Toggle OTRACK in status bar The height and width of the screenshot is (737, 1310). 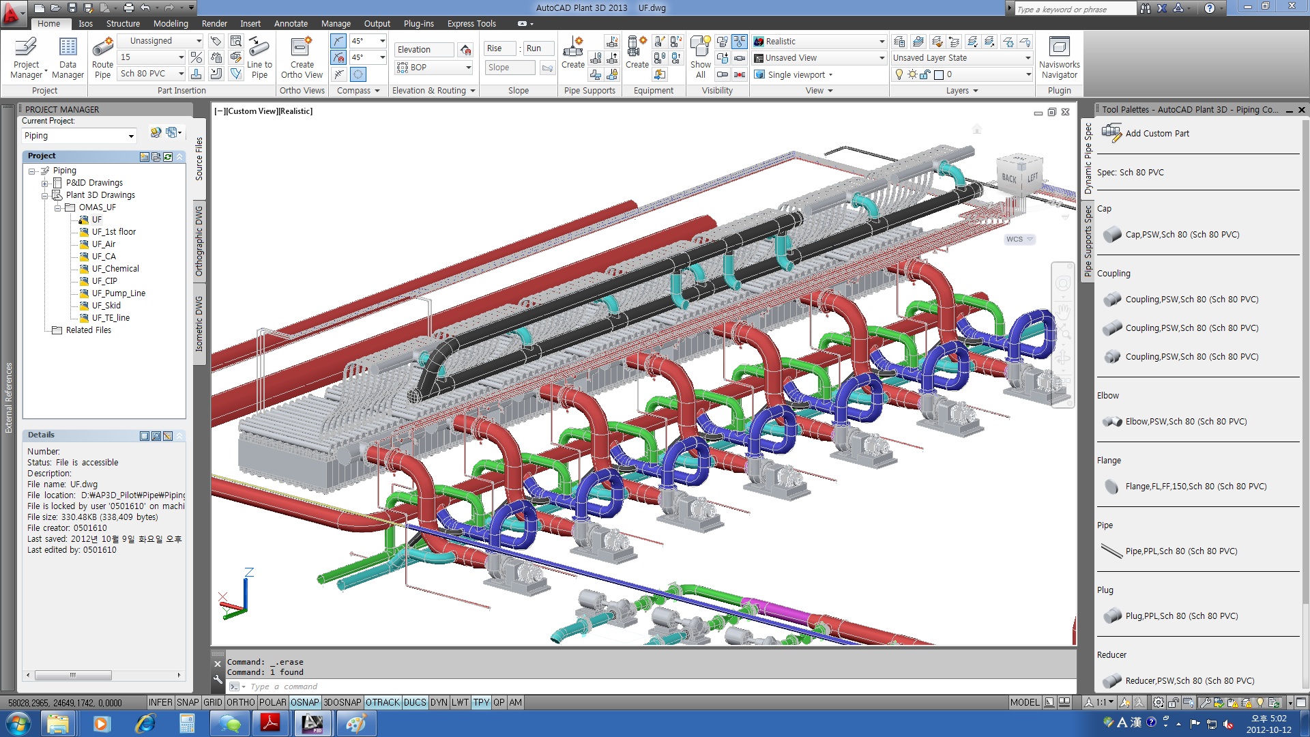383,702
